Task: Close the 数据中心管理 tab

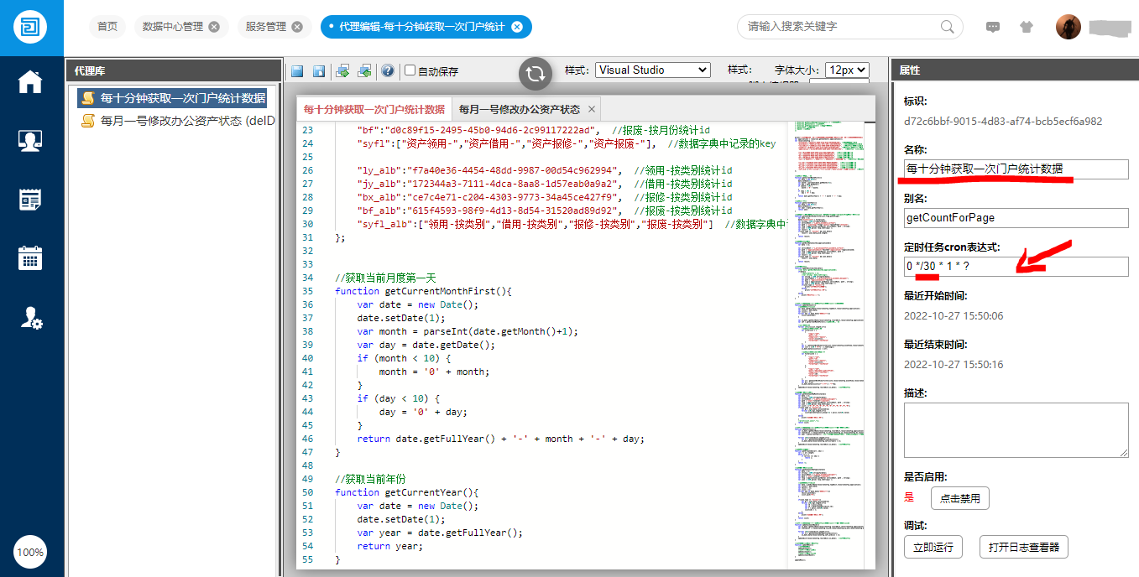Action: [x=214, y=27]
